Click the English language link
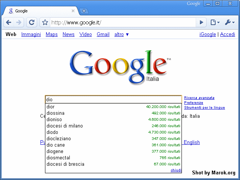This screenshot has height=180, width=240. click(x=192, y=142)
